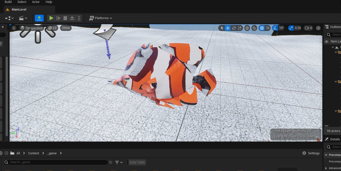Collapse the top world tree expander in the Outliner
341x171 pixels.
click(x=333, y=47)
